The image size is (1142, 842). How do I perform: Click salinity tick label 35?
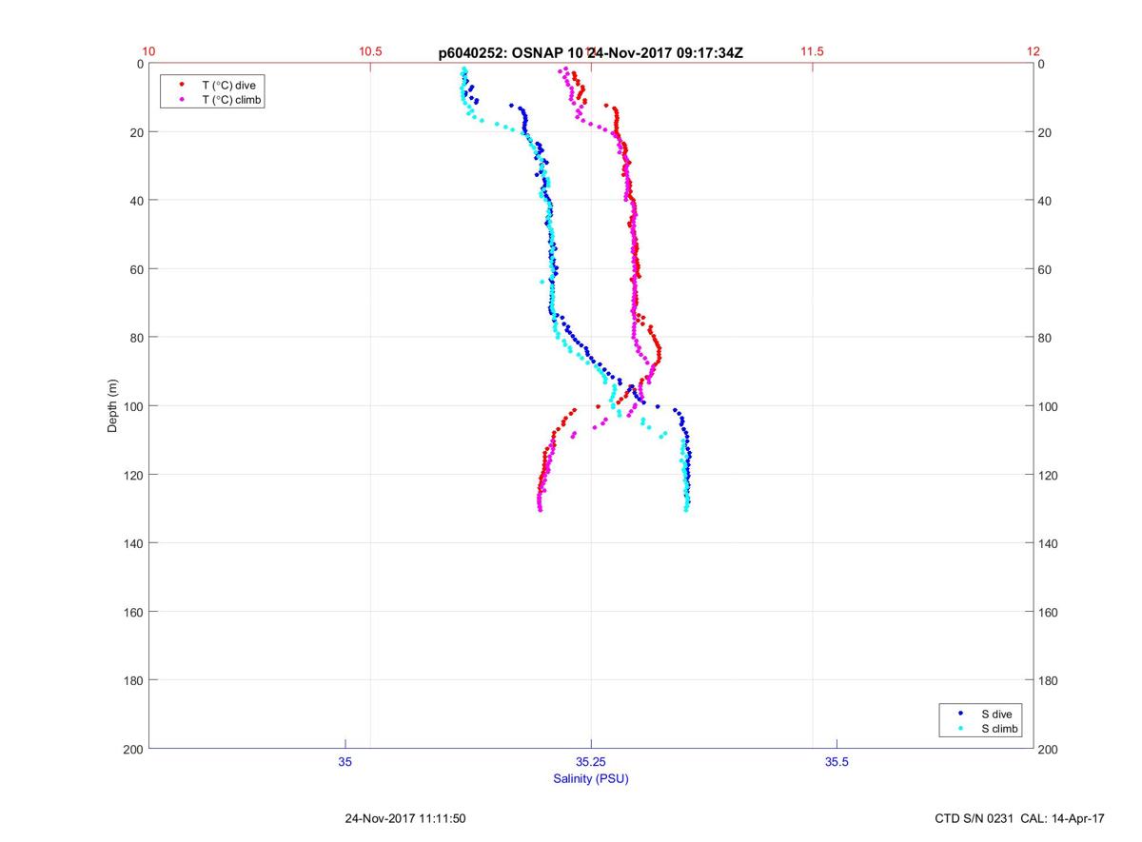pyautogui.click(x=345, y=762)
